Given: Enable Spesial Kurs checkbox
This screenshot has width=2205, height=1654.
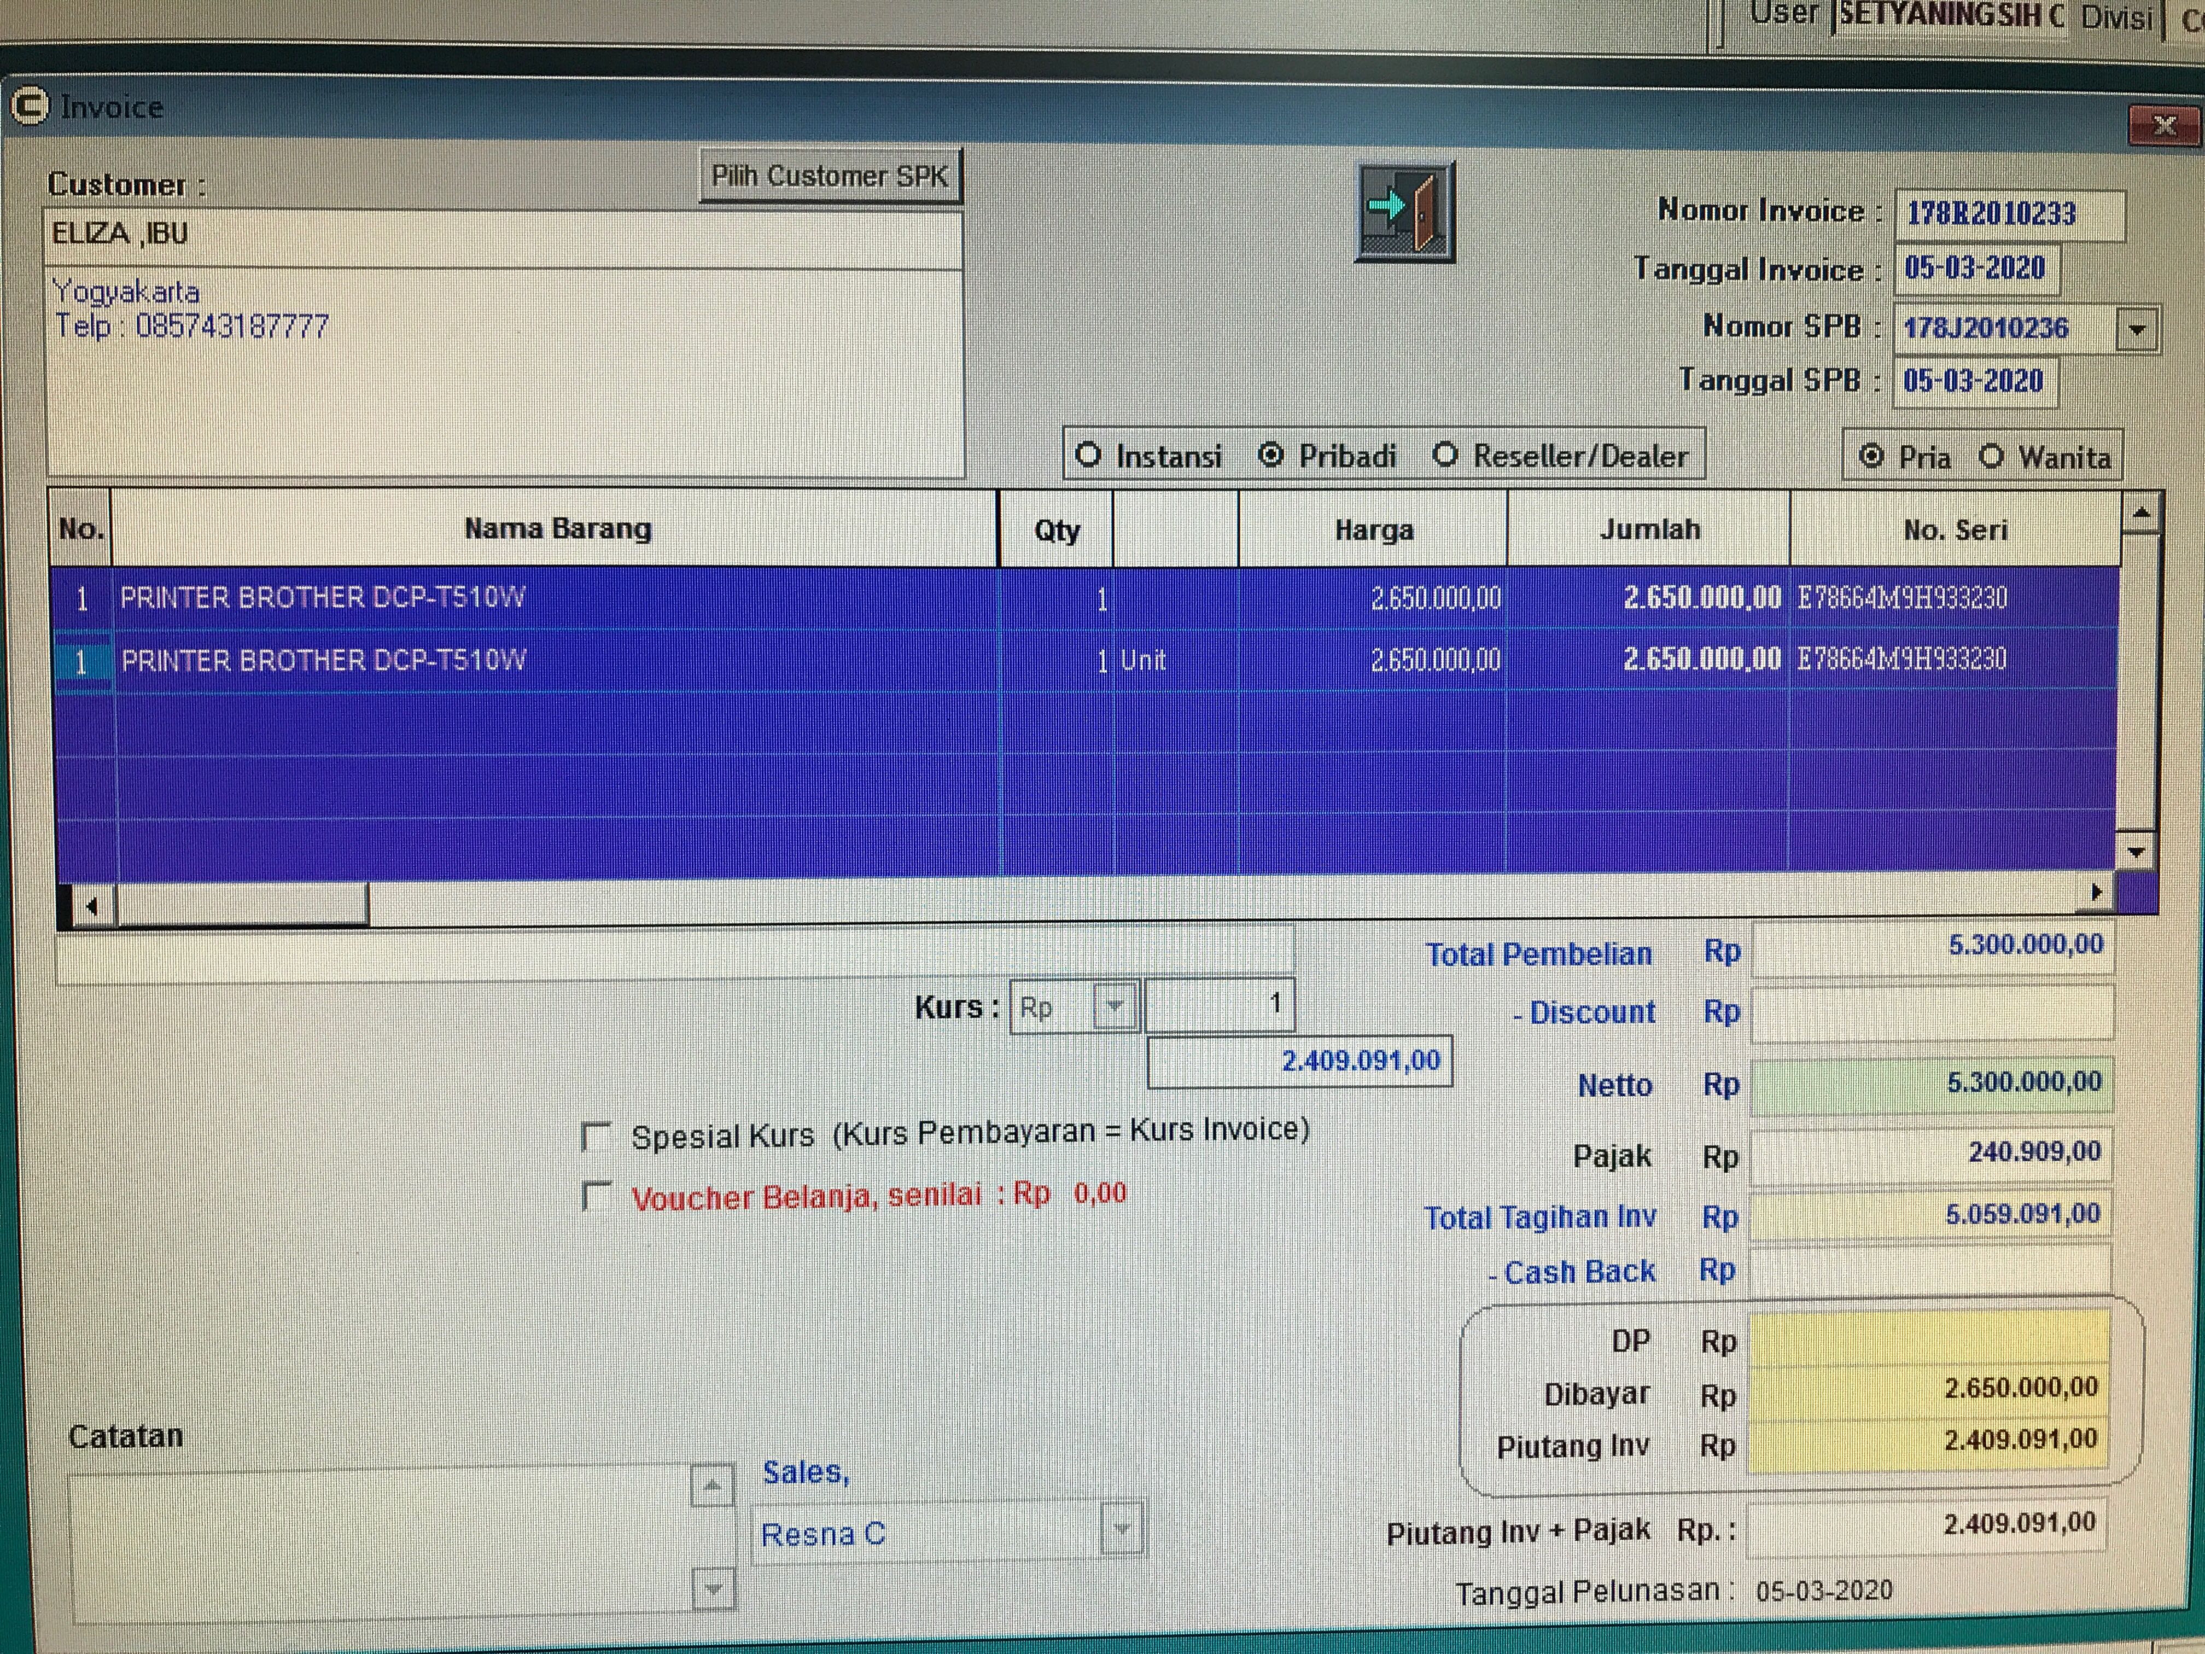Looking at the screenshot, I should [x=596, y=1137].
